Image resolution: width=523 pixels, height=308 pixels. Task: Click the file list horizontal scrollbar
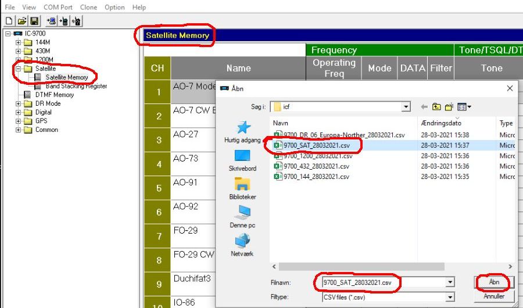tap(361, 267)
